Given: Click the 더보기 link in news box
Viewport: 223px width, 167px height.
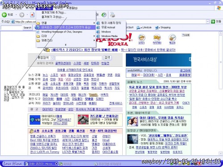Looking at the screenshot, I should (186, 103).
